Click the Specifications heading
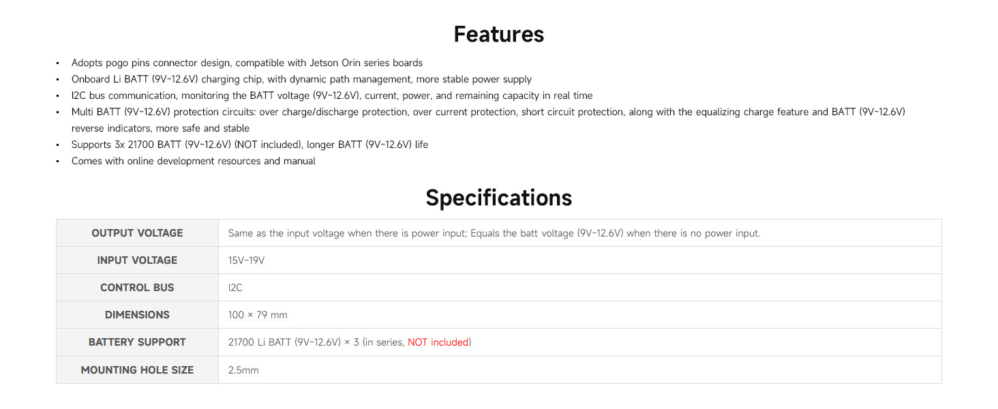Image resolution: width=998 pixels, height=409 pixels. point(499,198)
